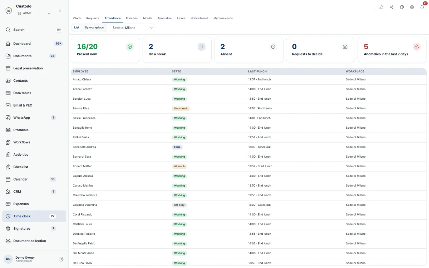Click the Checklist icon in sidebar

(x=8, y=167)
